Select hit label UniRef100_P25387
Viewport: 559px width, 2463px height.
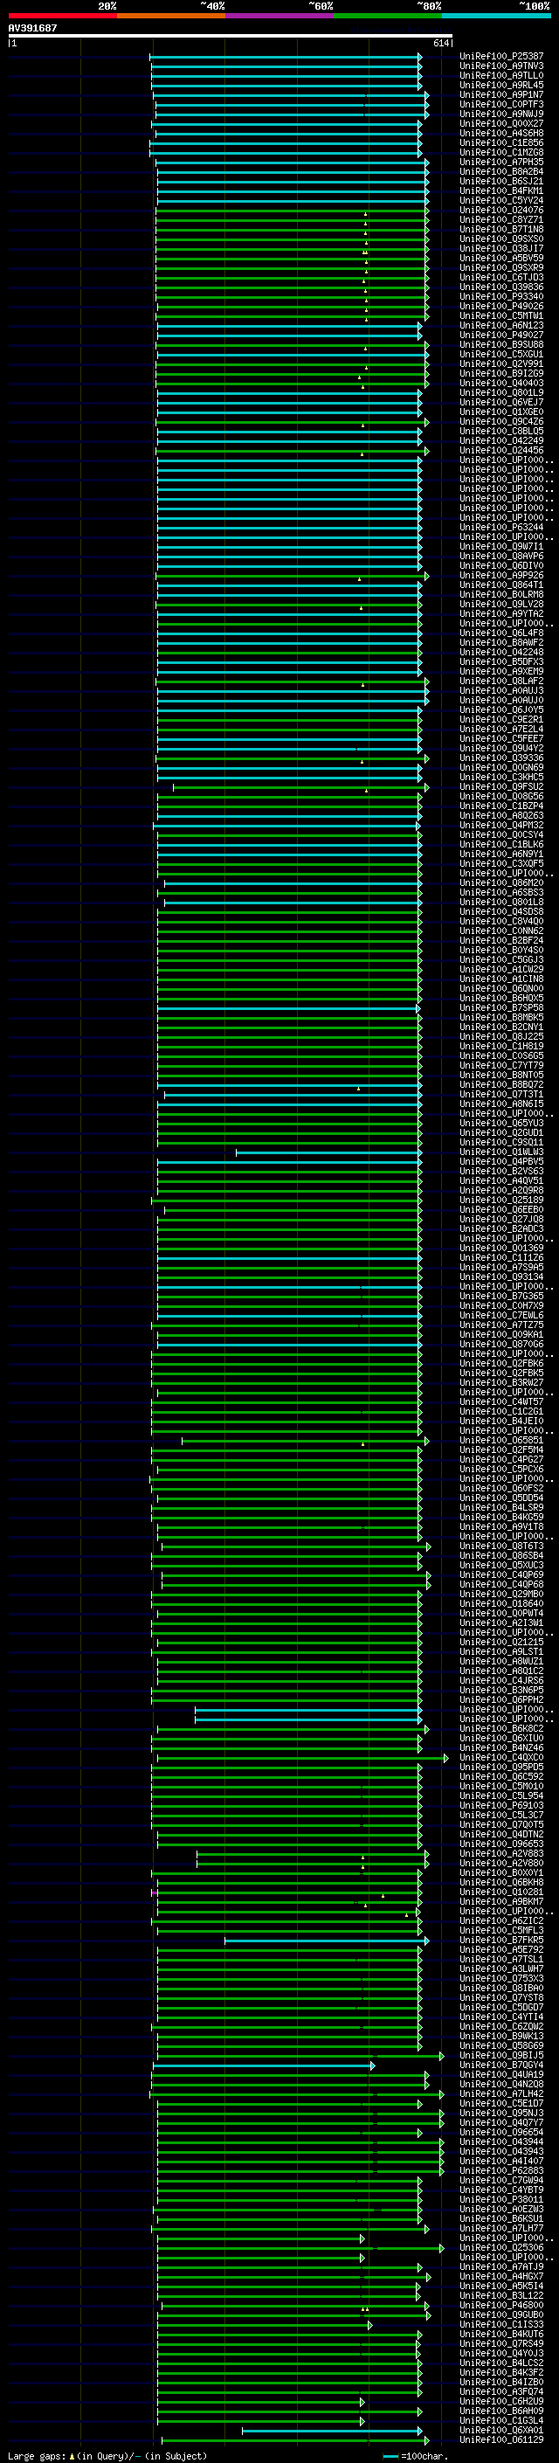501,57
